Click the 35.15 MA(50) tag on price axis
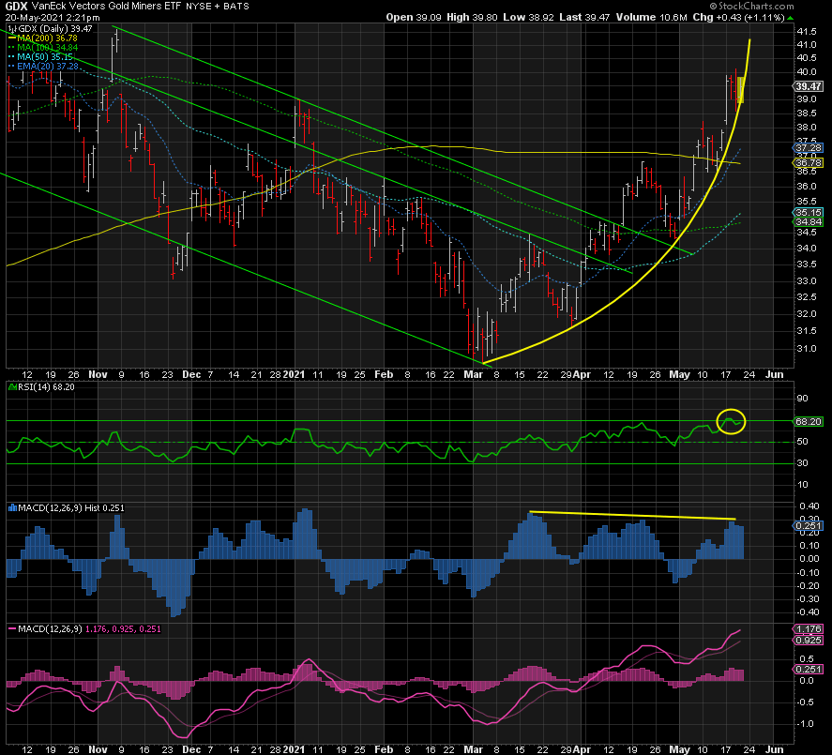 click(809, 212)
